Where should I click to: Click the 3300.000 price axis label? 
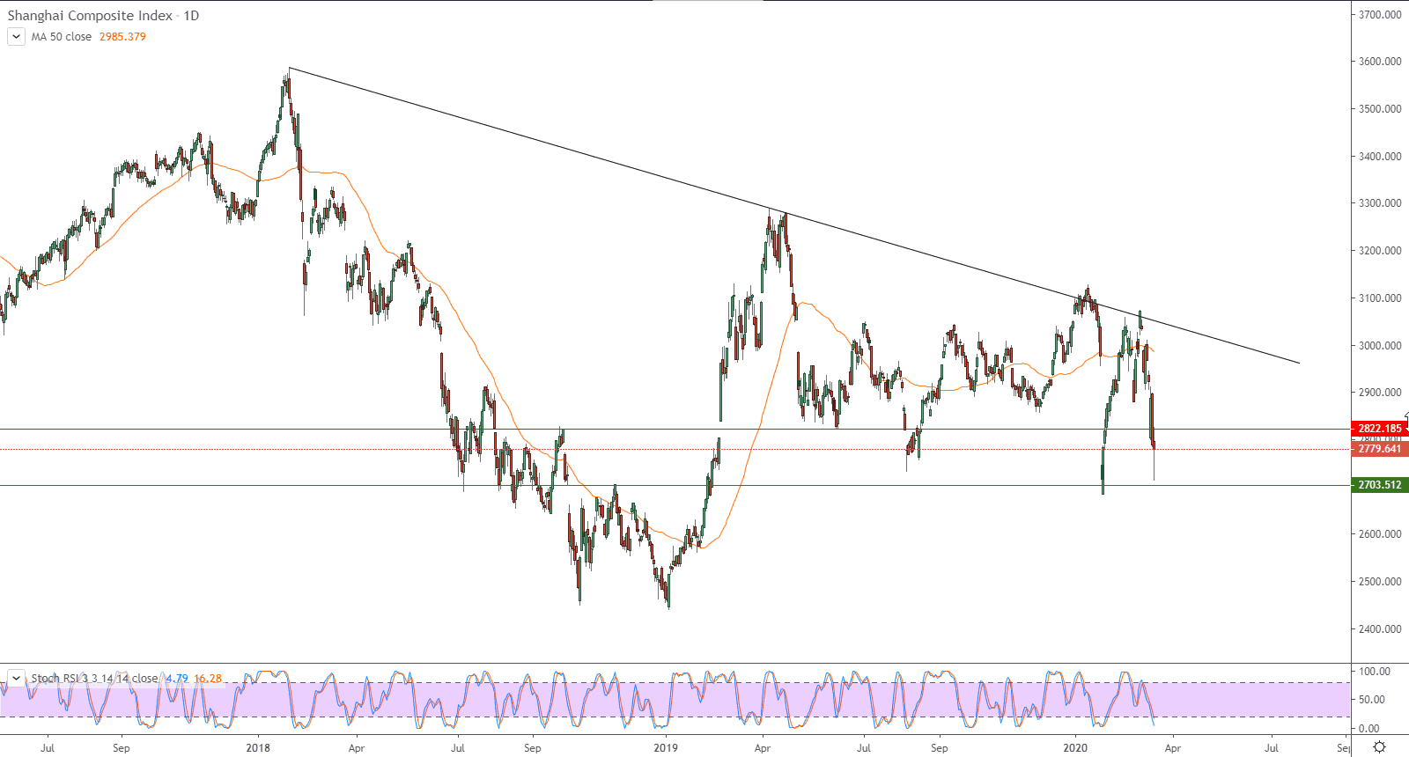click(1380, 203)
